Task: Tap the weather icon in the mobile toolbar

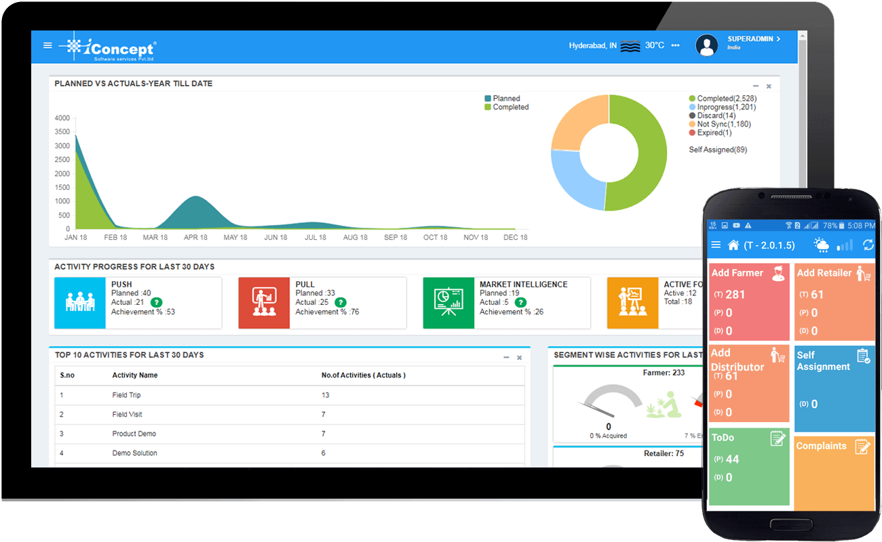Action: (x=821, y=245)
